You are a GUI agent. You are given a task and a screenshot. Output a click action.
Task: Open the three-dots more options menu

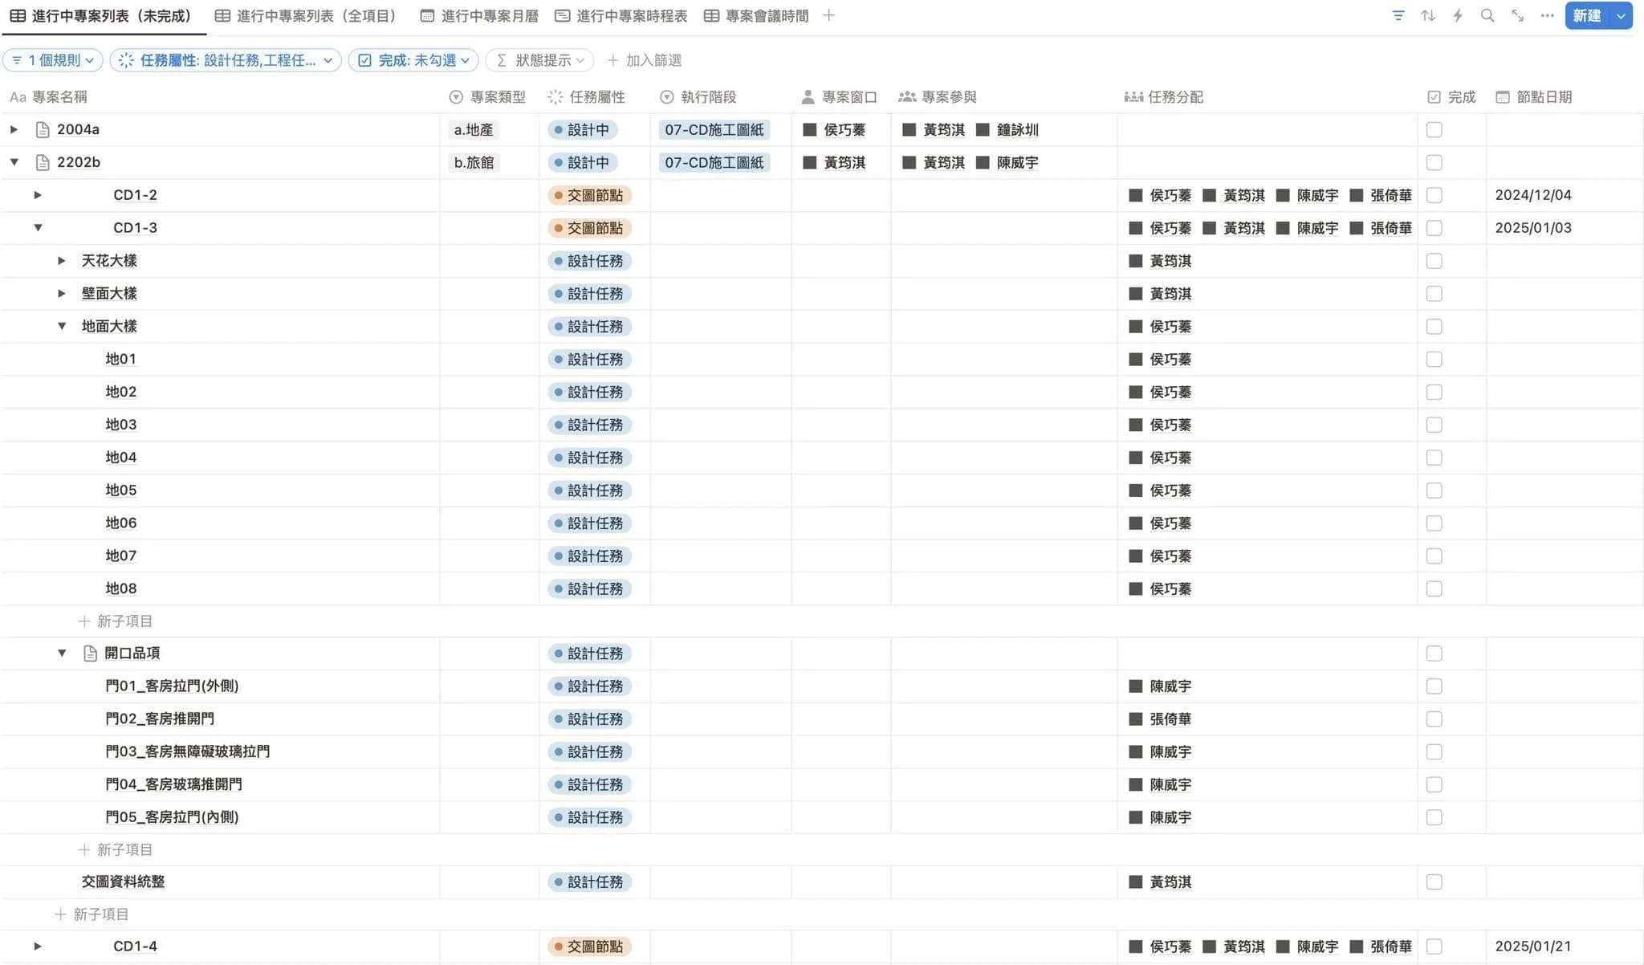coord(1547,16)
